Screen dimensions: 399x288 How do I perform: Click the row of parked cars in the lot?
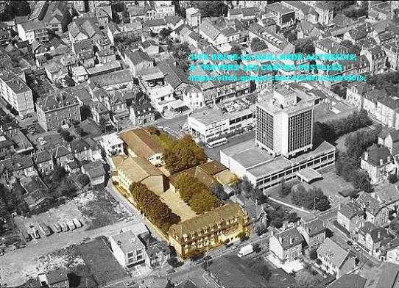pos(54,228)
